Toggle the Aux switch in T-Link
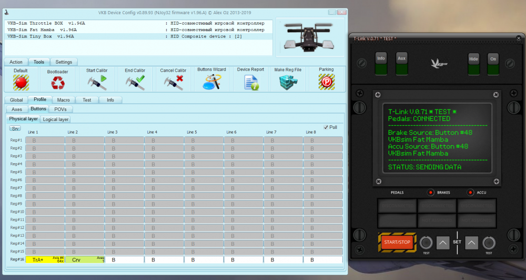526x280 pixels. [401, 64]
